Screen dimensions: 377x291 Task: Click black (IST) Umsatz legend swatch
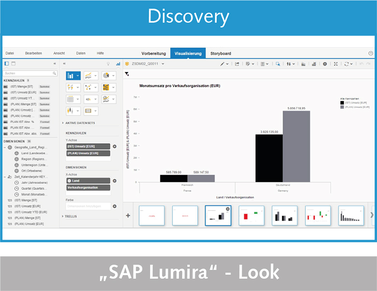(342, 103)
